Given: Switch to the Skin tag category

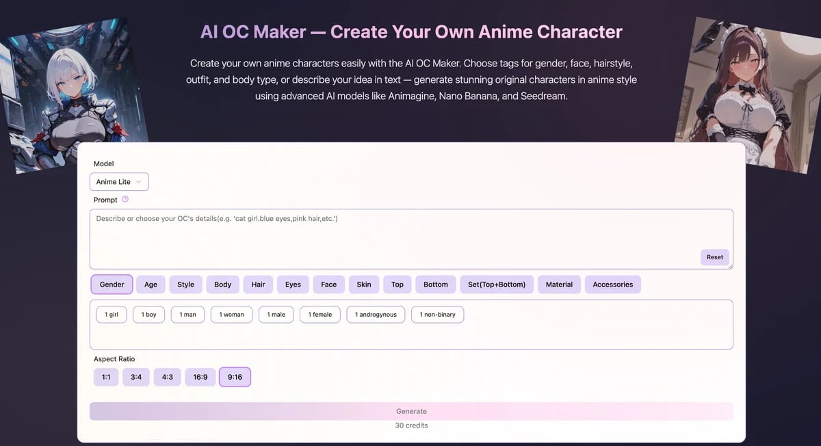Looking at the screenshot, I should (x=363, y=284).
